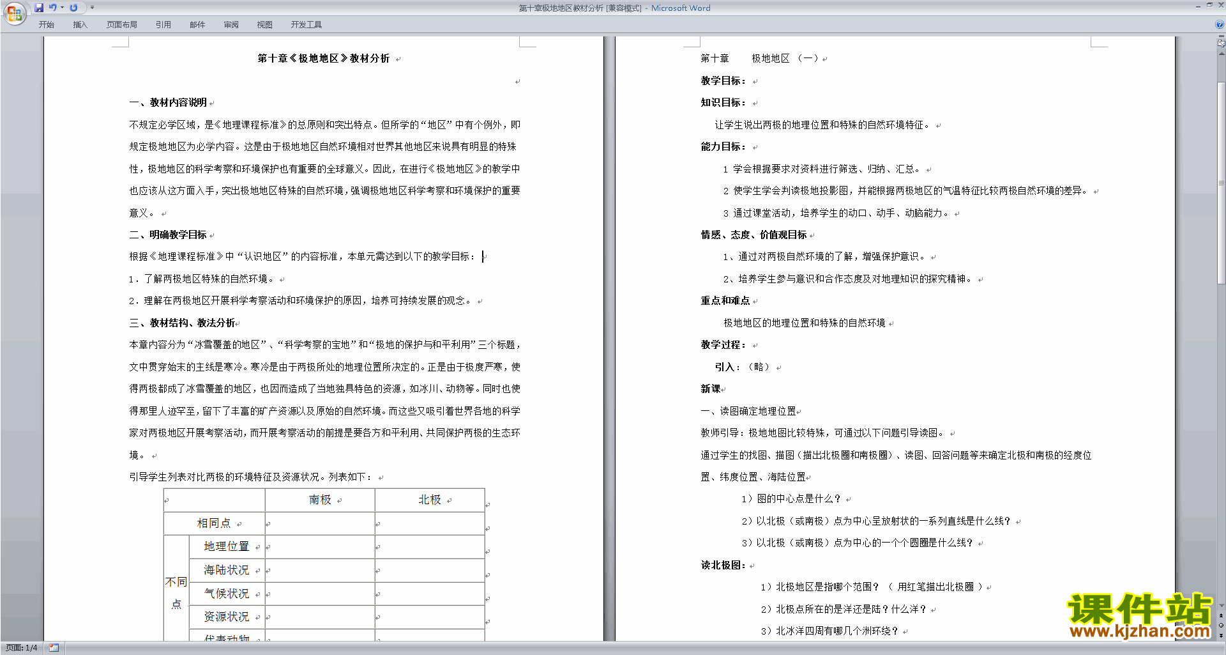Click the 相同点 table row label
The height and width of the screenshot is (655, 1226).
[214, 523]
